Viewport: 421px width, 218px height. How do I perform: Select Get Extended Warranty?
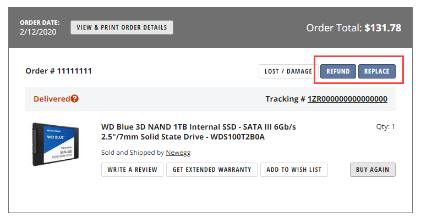coord(212,170)
